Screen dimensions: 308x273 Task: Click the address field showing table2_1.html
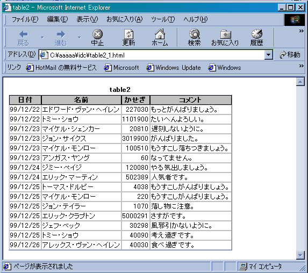tap(152, 55)
